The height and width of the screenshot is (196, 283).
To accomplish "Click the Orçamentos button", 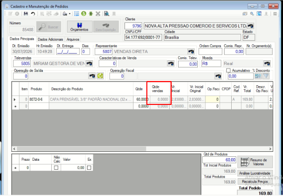I will coord(79,27).
